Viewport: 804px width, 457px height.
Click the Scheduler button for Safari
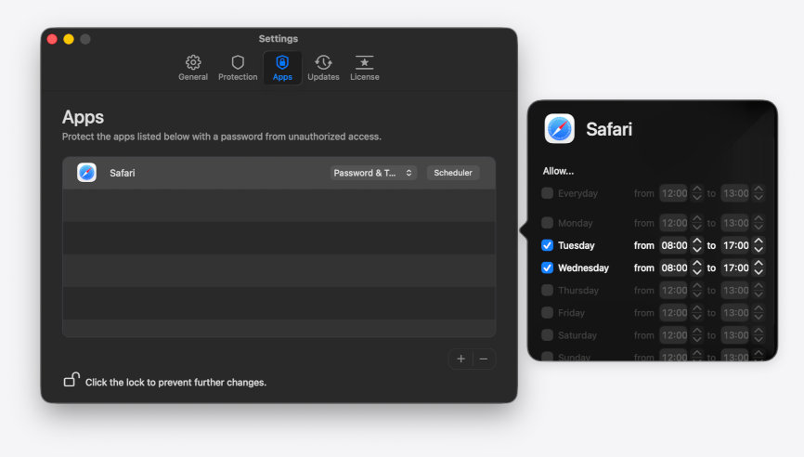(x=453, y=173)
